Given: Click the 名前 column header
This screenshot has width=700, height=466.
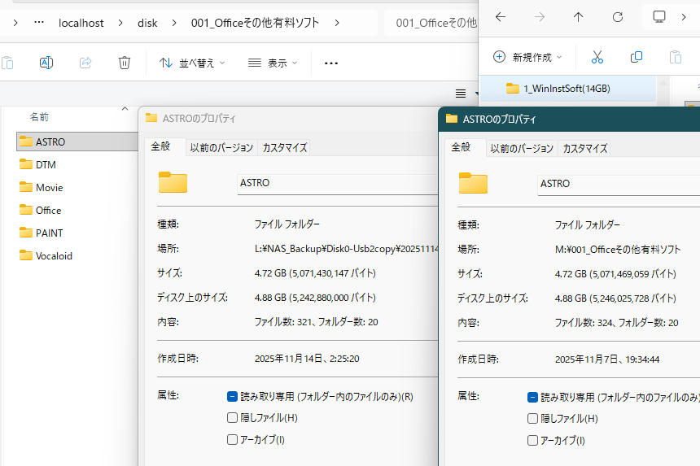Looking at the screenshot, I should [39, 117].
